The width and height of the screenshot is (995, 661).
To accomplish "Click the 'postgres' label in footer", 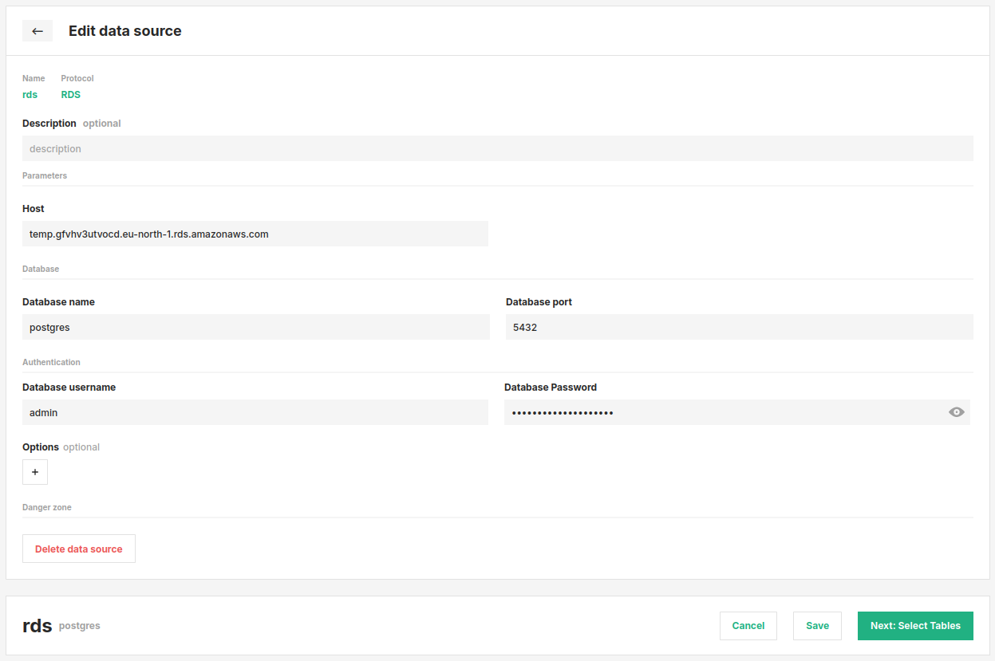I will [x=80, y=626].
